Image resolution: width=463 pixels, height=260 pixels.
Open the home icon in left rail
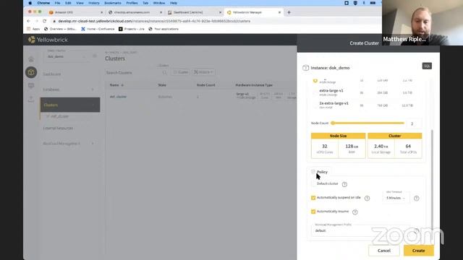click(x=31, y=59)
